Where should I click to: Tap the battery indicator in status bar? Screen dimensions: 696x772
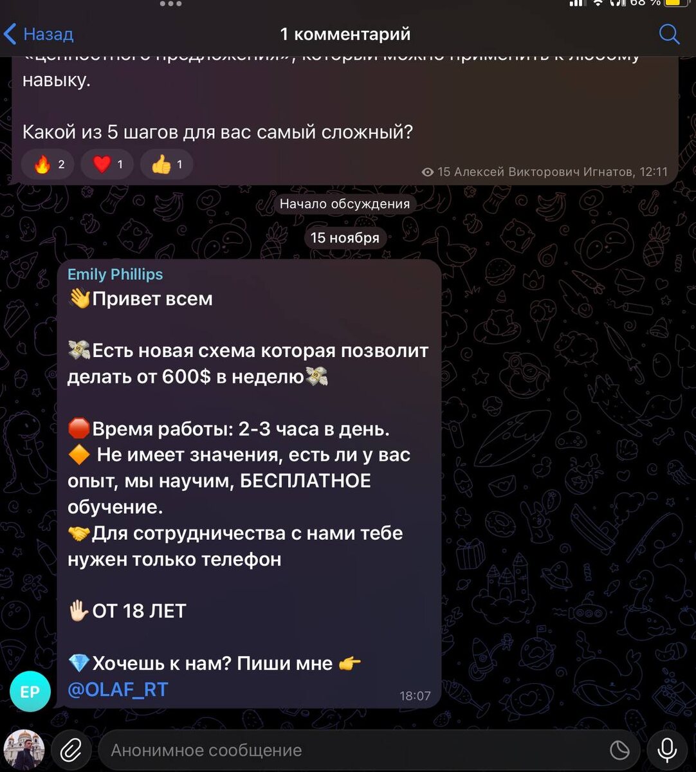point(676,3)
